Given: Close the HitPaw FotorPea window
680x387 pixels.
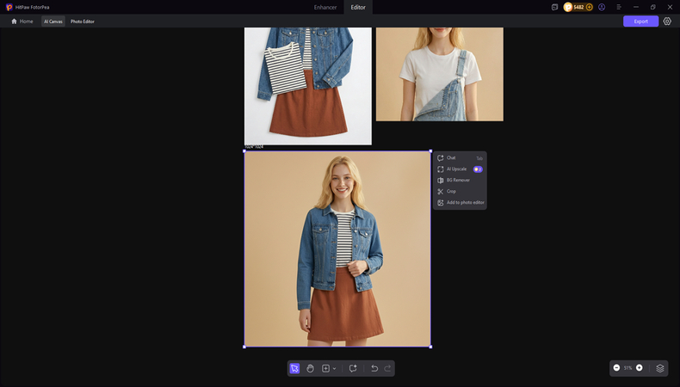Looking at the screenshot, I should coord(670,7).
